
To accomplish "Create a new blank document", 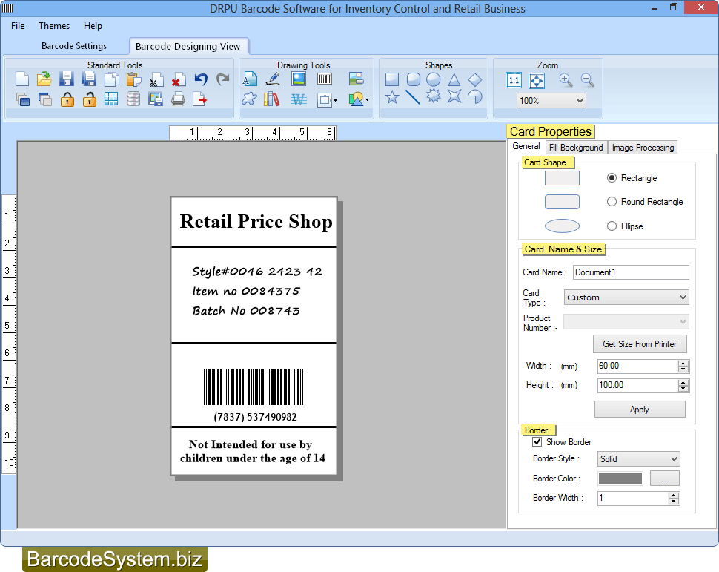I will pos(22,79).
